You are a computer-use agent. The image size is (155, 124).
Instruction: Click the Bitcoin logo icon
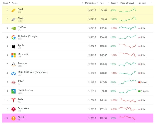(x=13, y=118)
